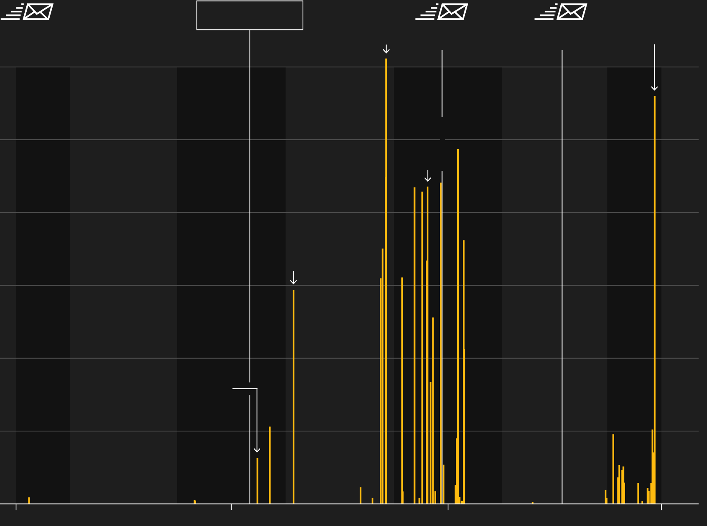The width and height of the screenshot is (707, 526).
Task: Click the vertical marker line below middle envelope
Action: pyautogui.click(x=442, y=82)
